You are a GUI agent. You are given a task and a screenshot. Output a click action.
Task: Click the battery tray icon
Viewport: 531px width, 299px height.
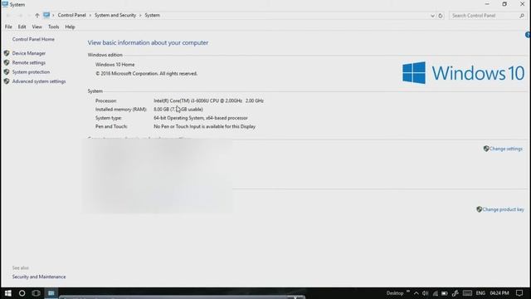[445, 293]
